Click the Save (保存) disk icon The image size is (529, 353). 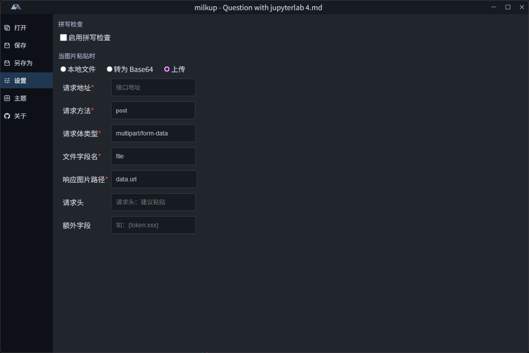point(7,45)
